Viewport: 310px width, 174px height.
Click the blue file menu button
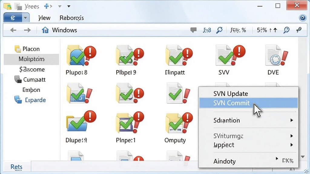(x=13, y=18)
